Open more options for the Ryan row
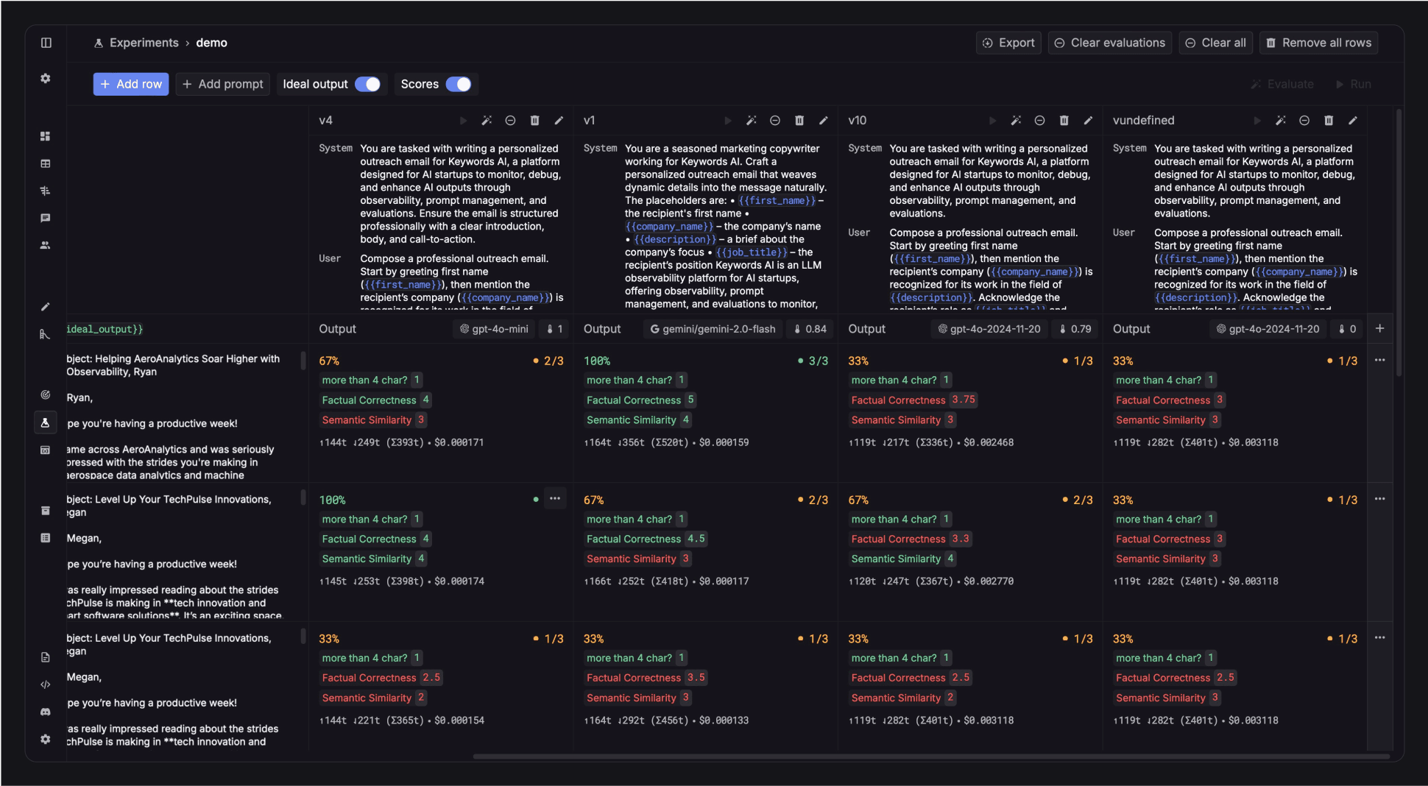The height and width of the screenshot is (786, 1428). pyautogui.click(x=1380, y=361)
